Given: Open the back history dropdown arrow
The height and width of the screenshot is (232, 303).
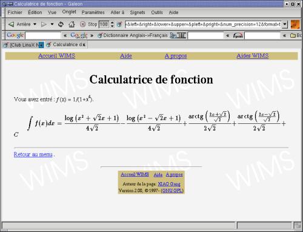Looking at the screenshot, I should [x=35, y=24].
